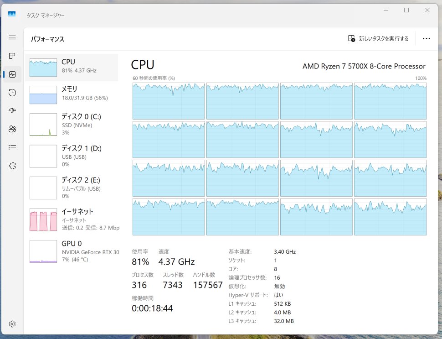The image size is (442, 339).
Task: Select the Performance page icon
Action: (x=12, y=74)
